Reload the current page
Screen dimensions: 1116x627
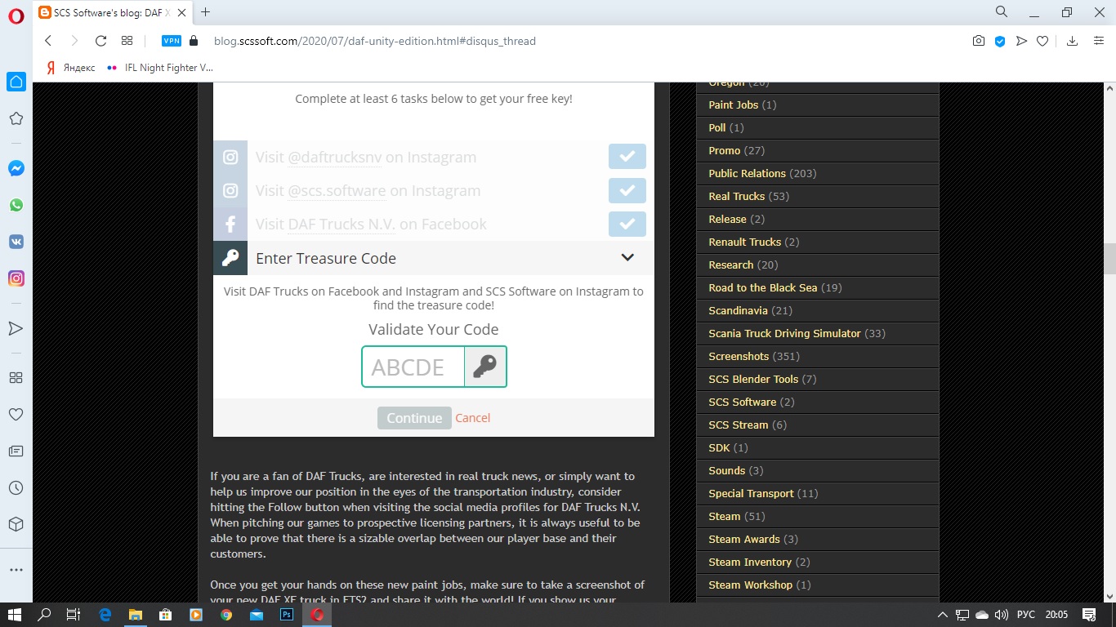tap(100, 41)
